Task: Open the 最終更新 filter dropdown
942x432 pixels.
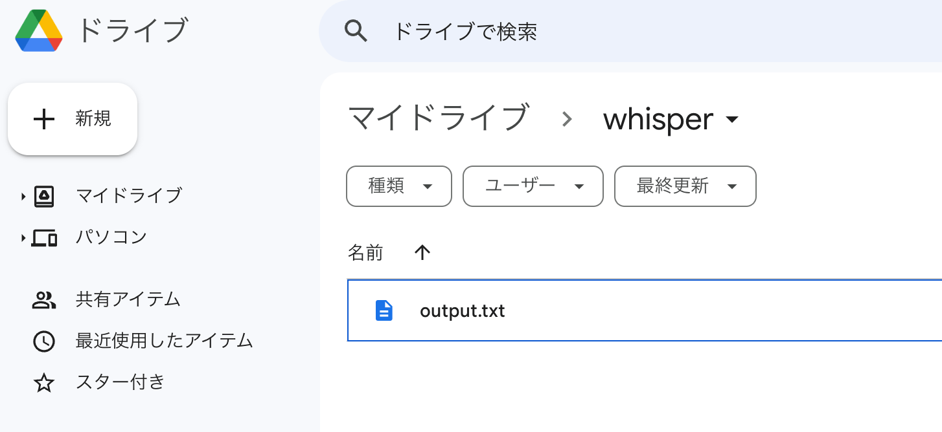Action: pyautogui.click(x=685, y=186)
